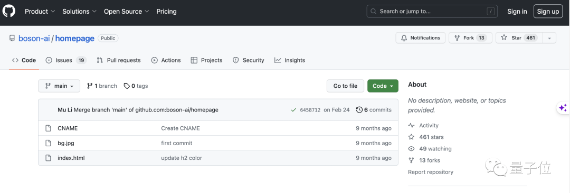570x193 pixels.
Task: Switch to the Issues tab
Action: tap(66, 60)
